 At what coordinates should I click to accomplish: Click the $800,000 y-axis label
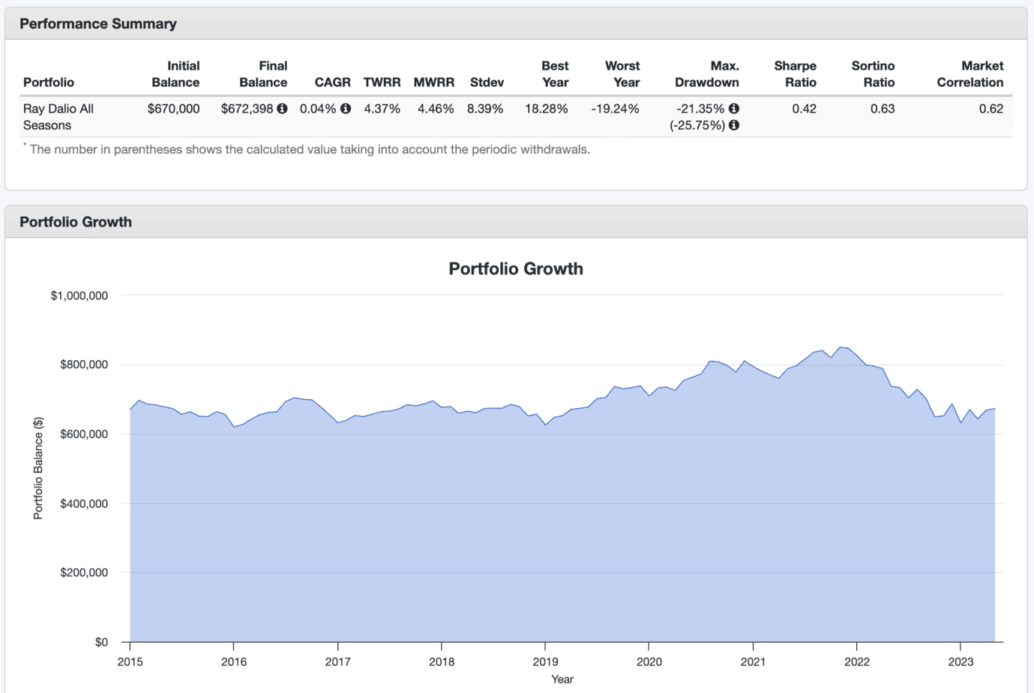pyautogui.click(x=84, y=364)
